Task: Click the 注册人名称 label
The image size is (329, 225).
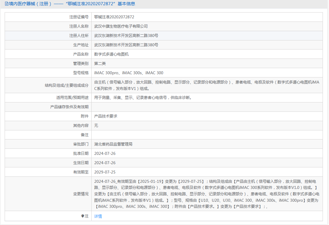Action: click(x=79, y=26)
